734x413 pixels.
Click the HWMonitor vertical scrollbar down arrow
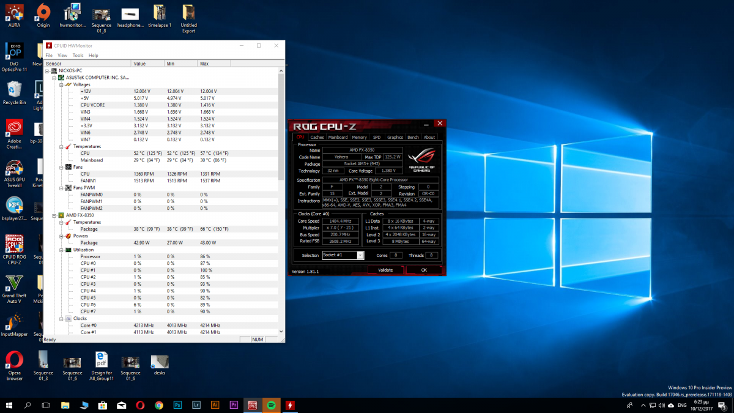click(x=281, y=332)
